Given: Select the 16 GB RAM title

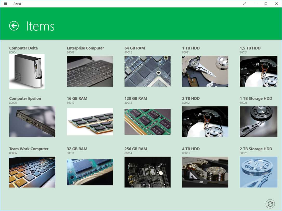Looking at the screenshot, I should [x=77, y=98].
